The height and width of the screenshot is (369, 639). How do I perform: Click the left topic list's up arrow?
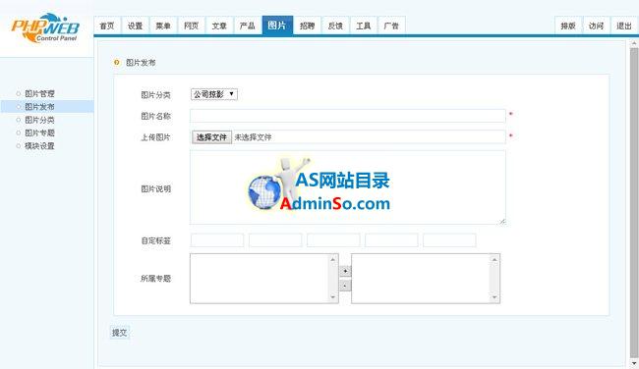pos(333,259)
